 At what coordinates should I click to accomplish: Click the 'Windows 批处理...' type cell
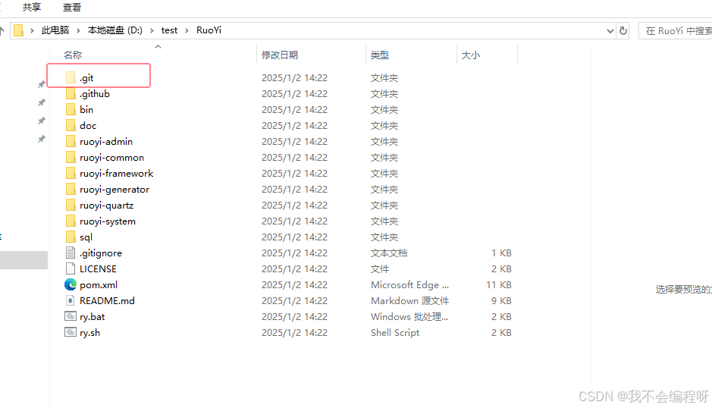(409, 317)
